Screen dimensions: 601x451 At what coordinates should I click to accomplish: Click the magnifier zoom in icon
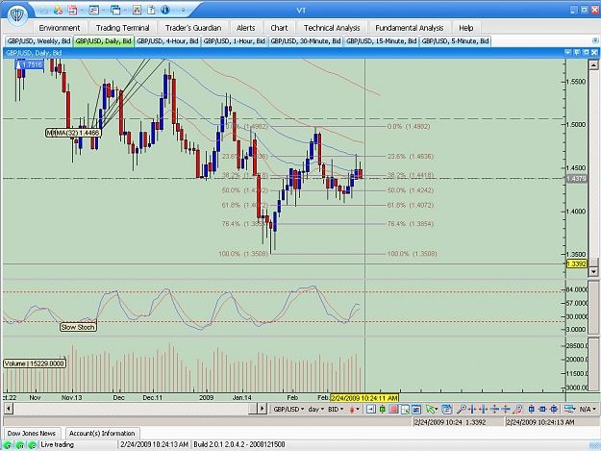click(462, 410)
